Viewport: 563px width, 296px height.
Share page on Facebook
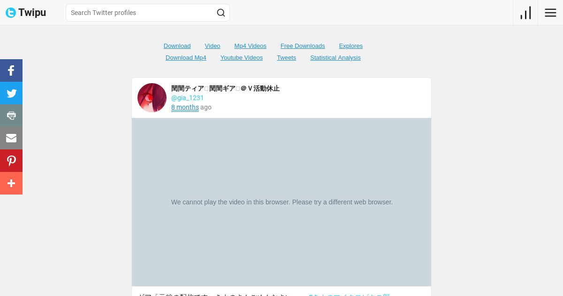[11, 70]
